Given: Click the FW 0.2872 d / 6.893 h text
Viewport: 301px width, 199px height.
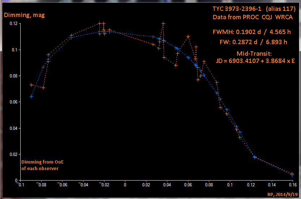Looking at the screenshot, I should (x=253, y=42).
